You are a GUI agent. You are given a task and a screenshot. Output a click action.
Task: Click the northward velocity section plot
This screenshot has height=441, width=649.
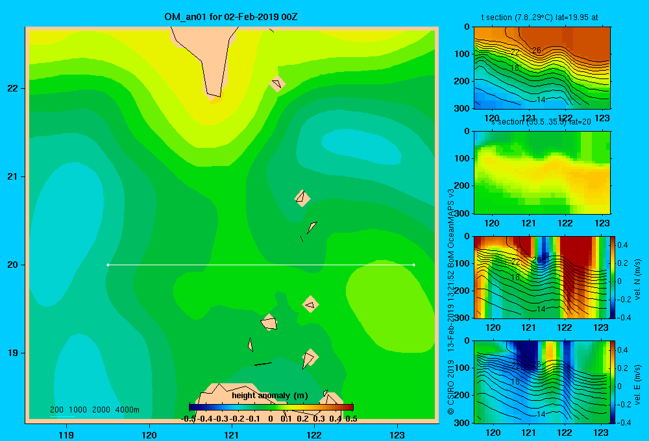coord(542,277)
